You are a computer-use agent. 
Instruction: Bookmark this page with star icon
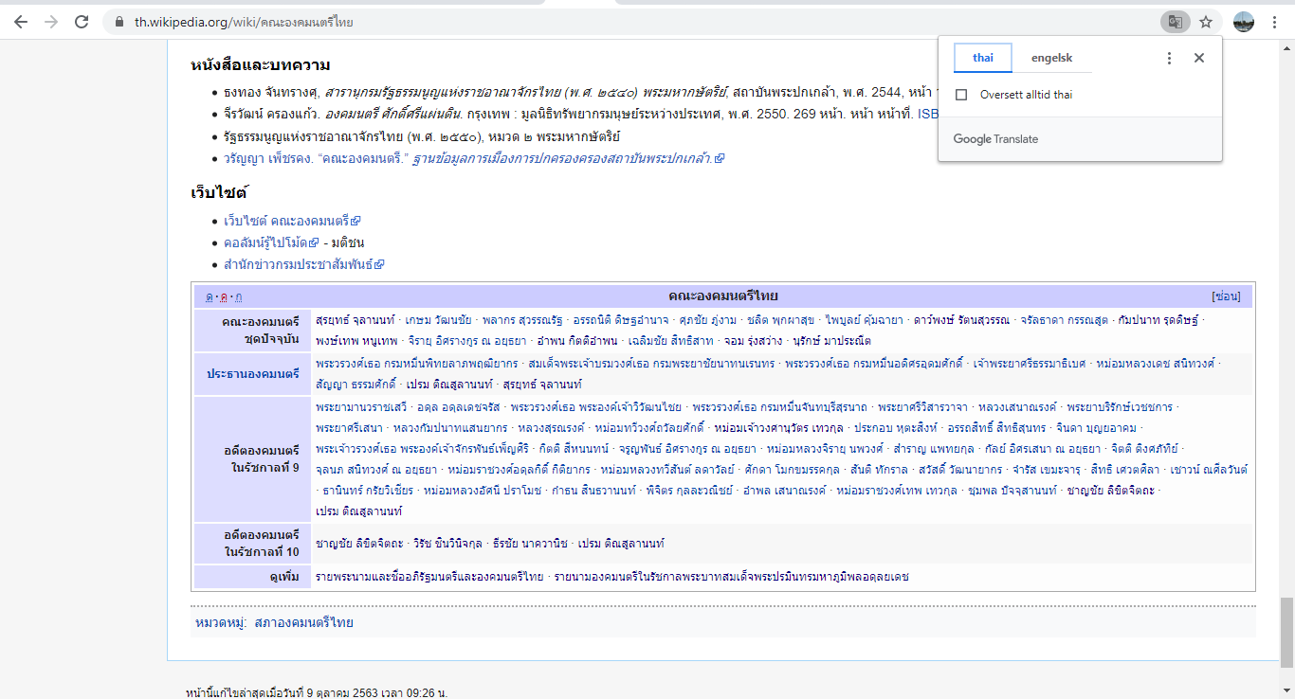coord(1205,21)
